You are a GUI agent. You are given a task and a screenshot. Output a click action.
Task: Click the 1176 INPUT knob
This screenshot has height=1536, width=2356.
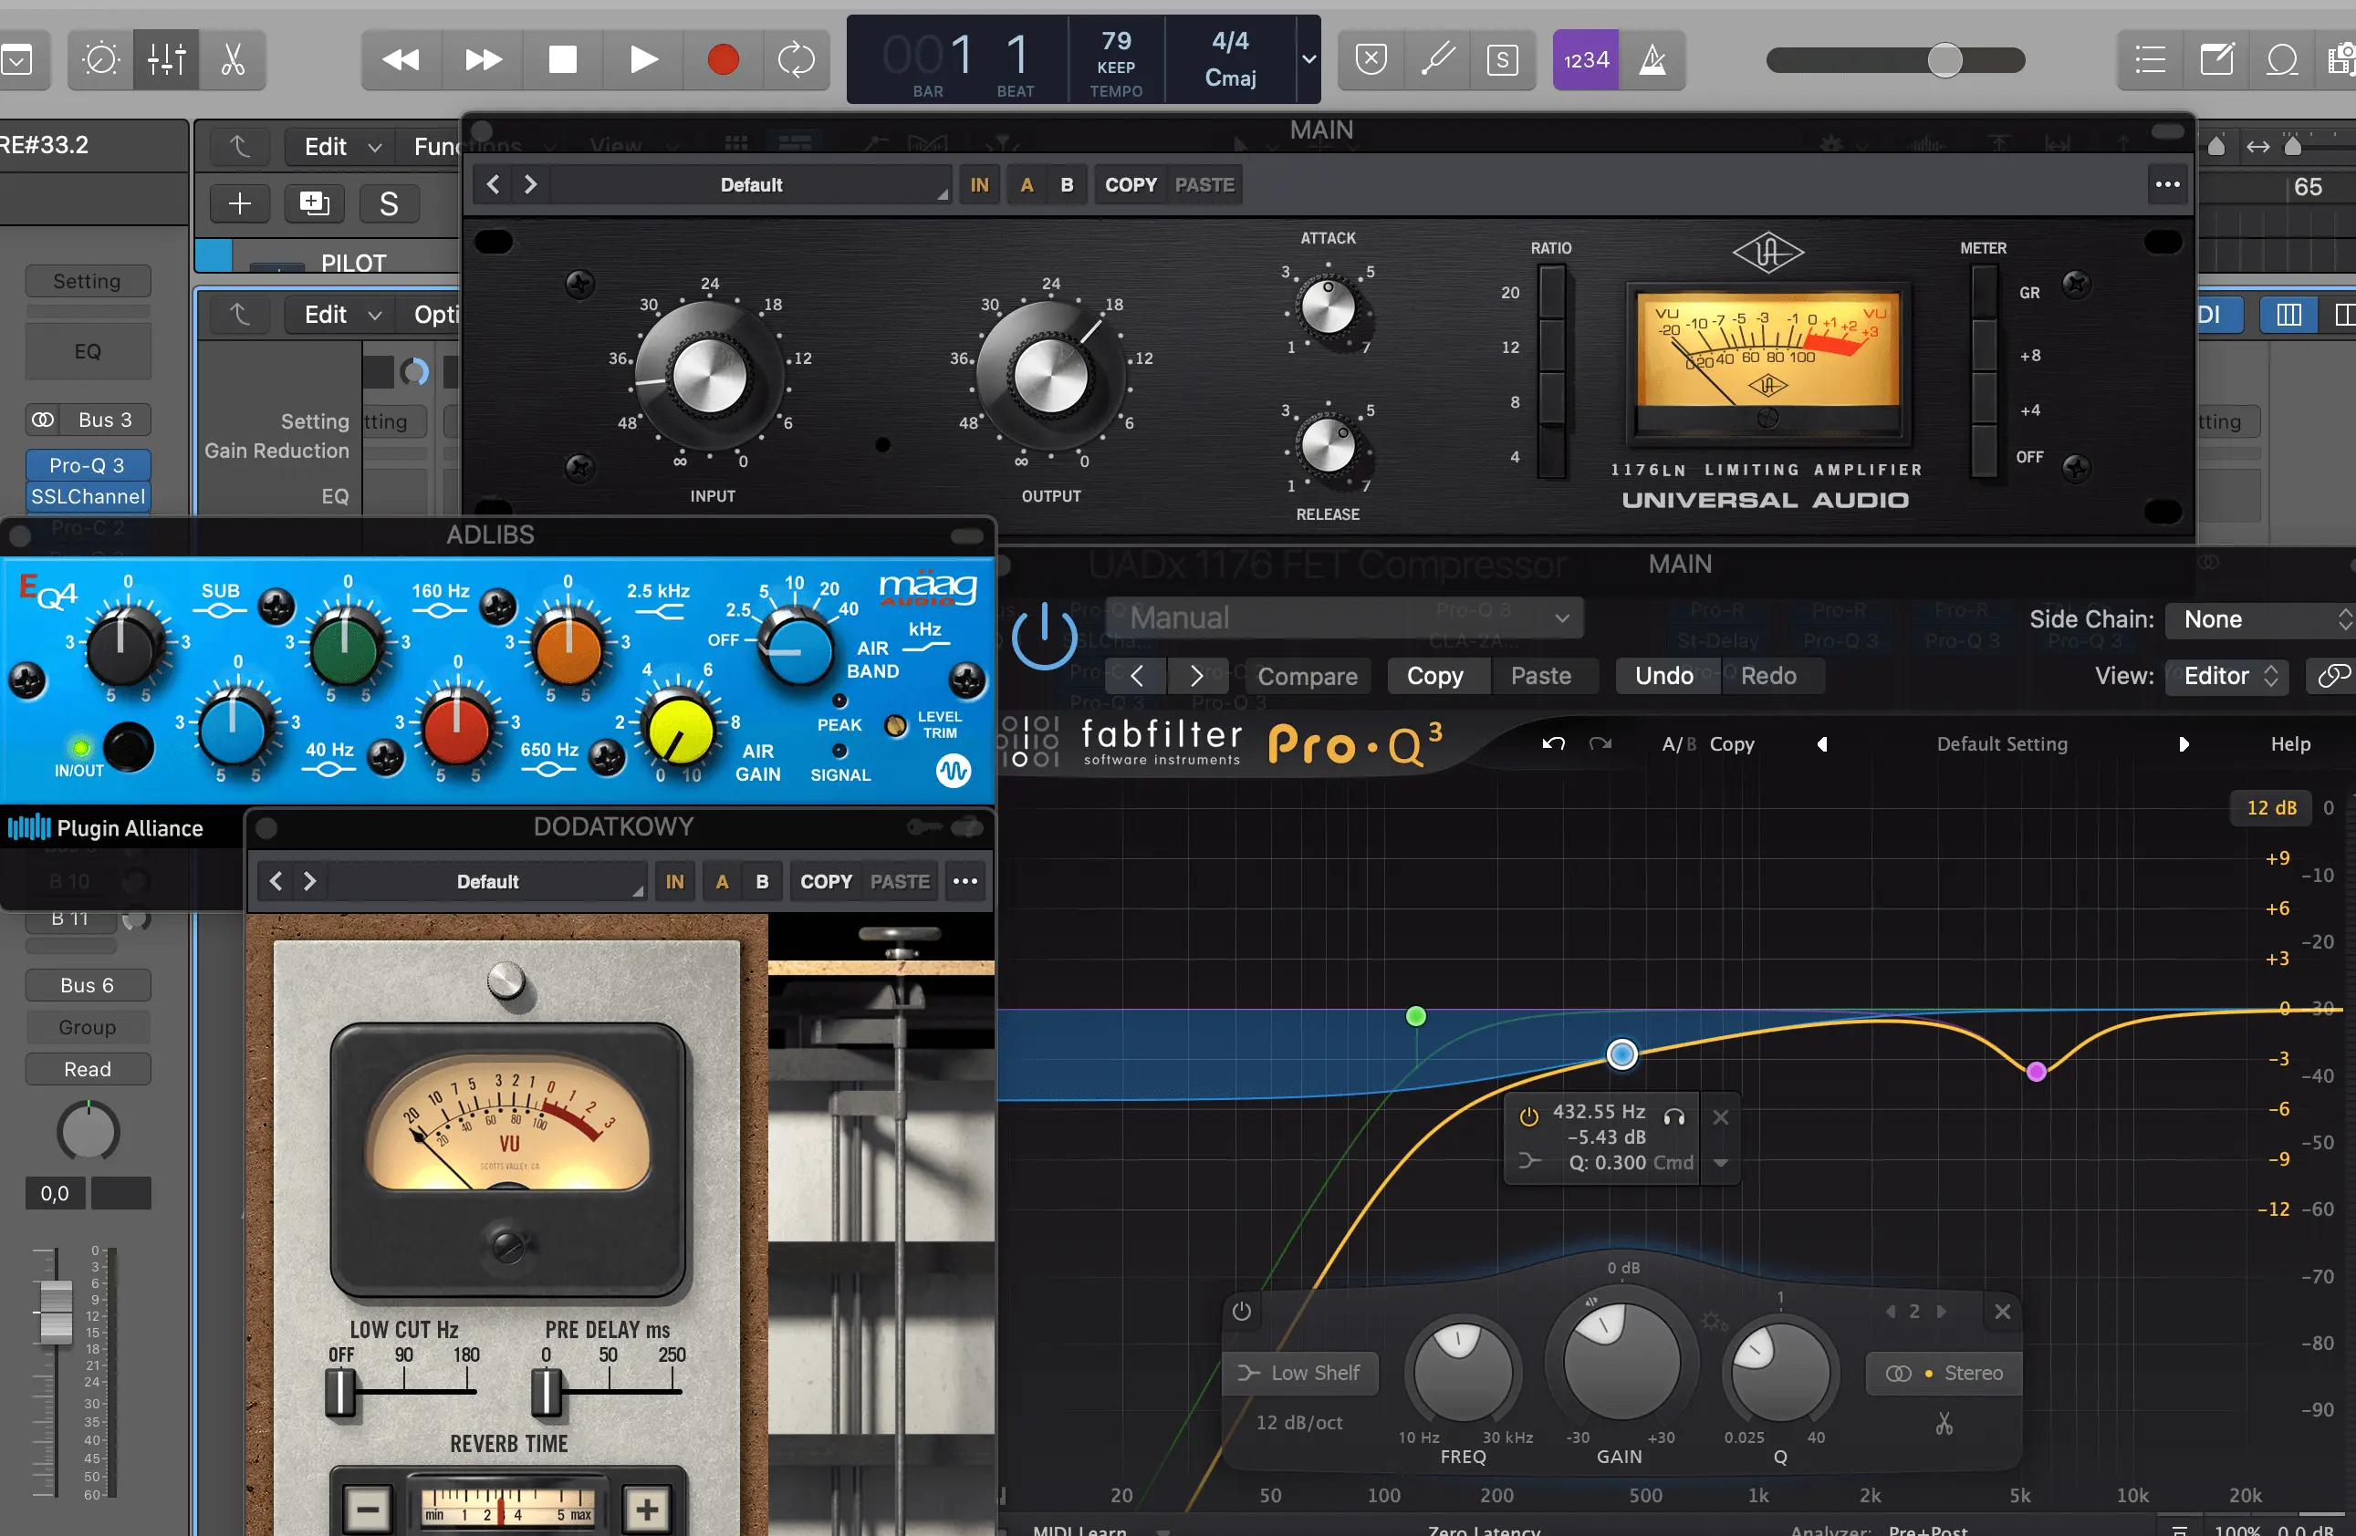(709, 375)
